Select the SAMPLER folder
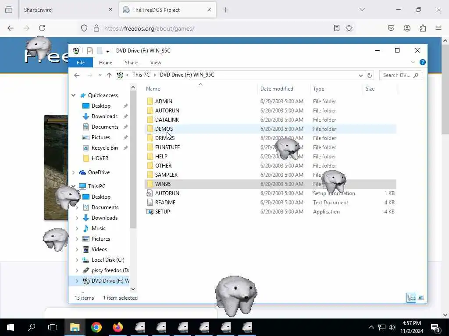The width and height of the screenshot is (449, 336). pos(166,175)
